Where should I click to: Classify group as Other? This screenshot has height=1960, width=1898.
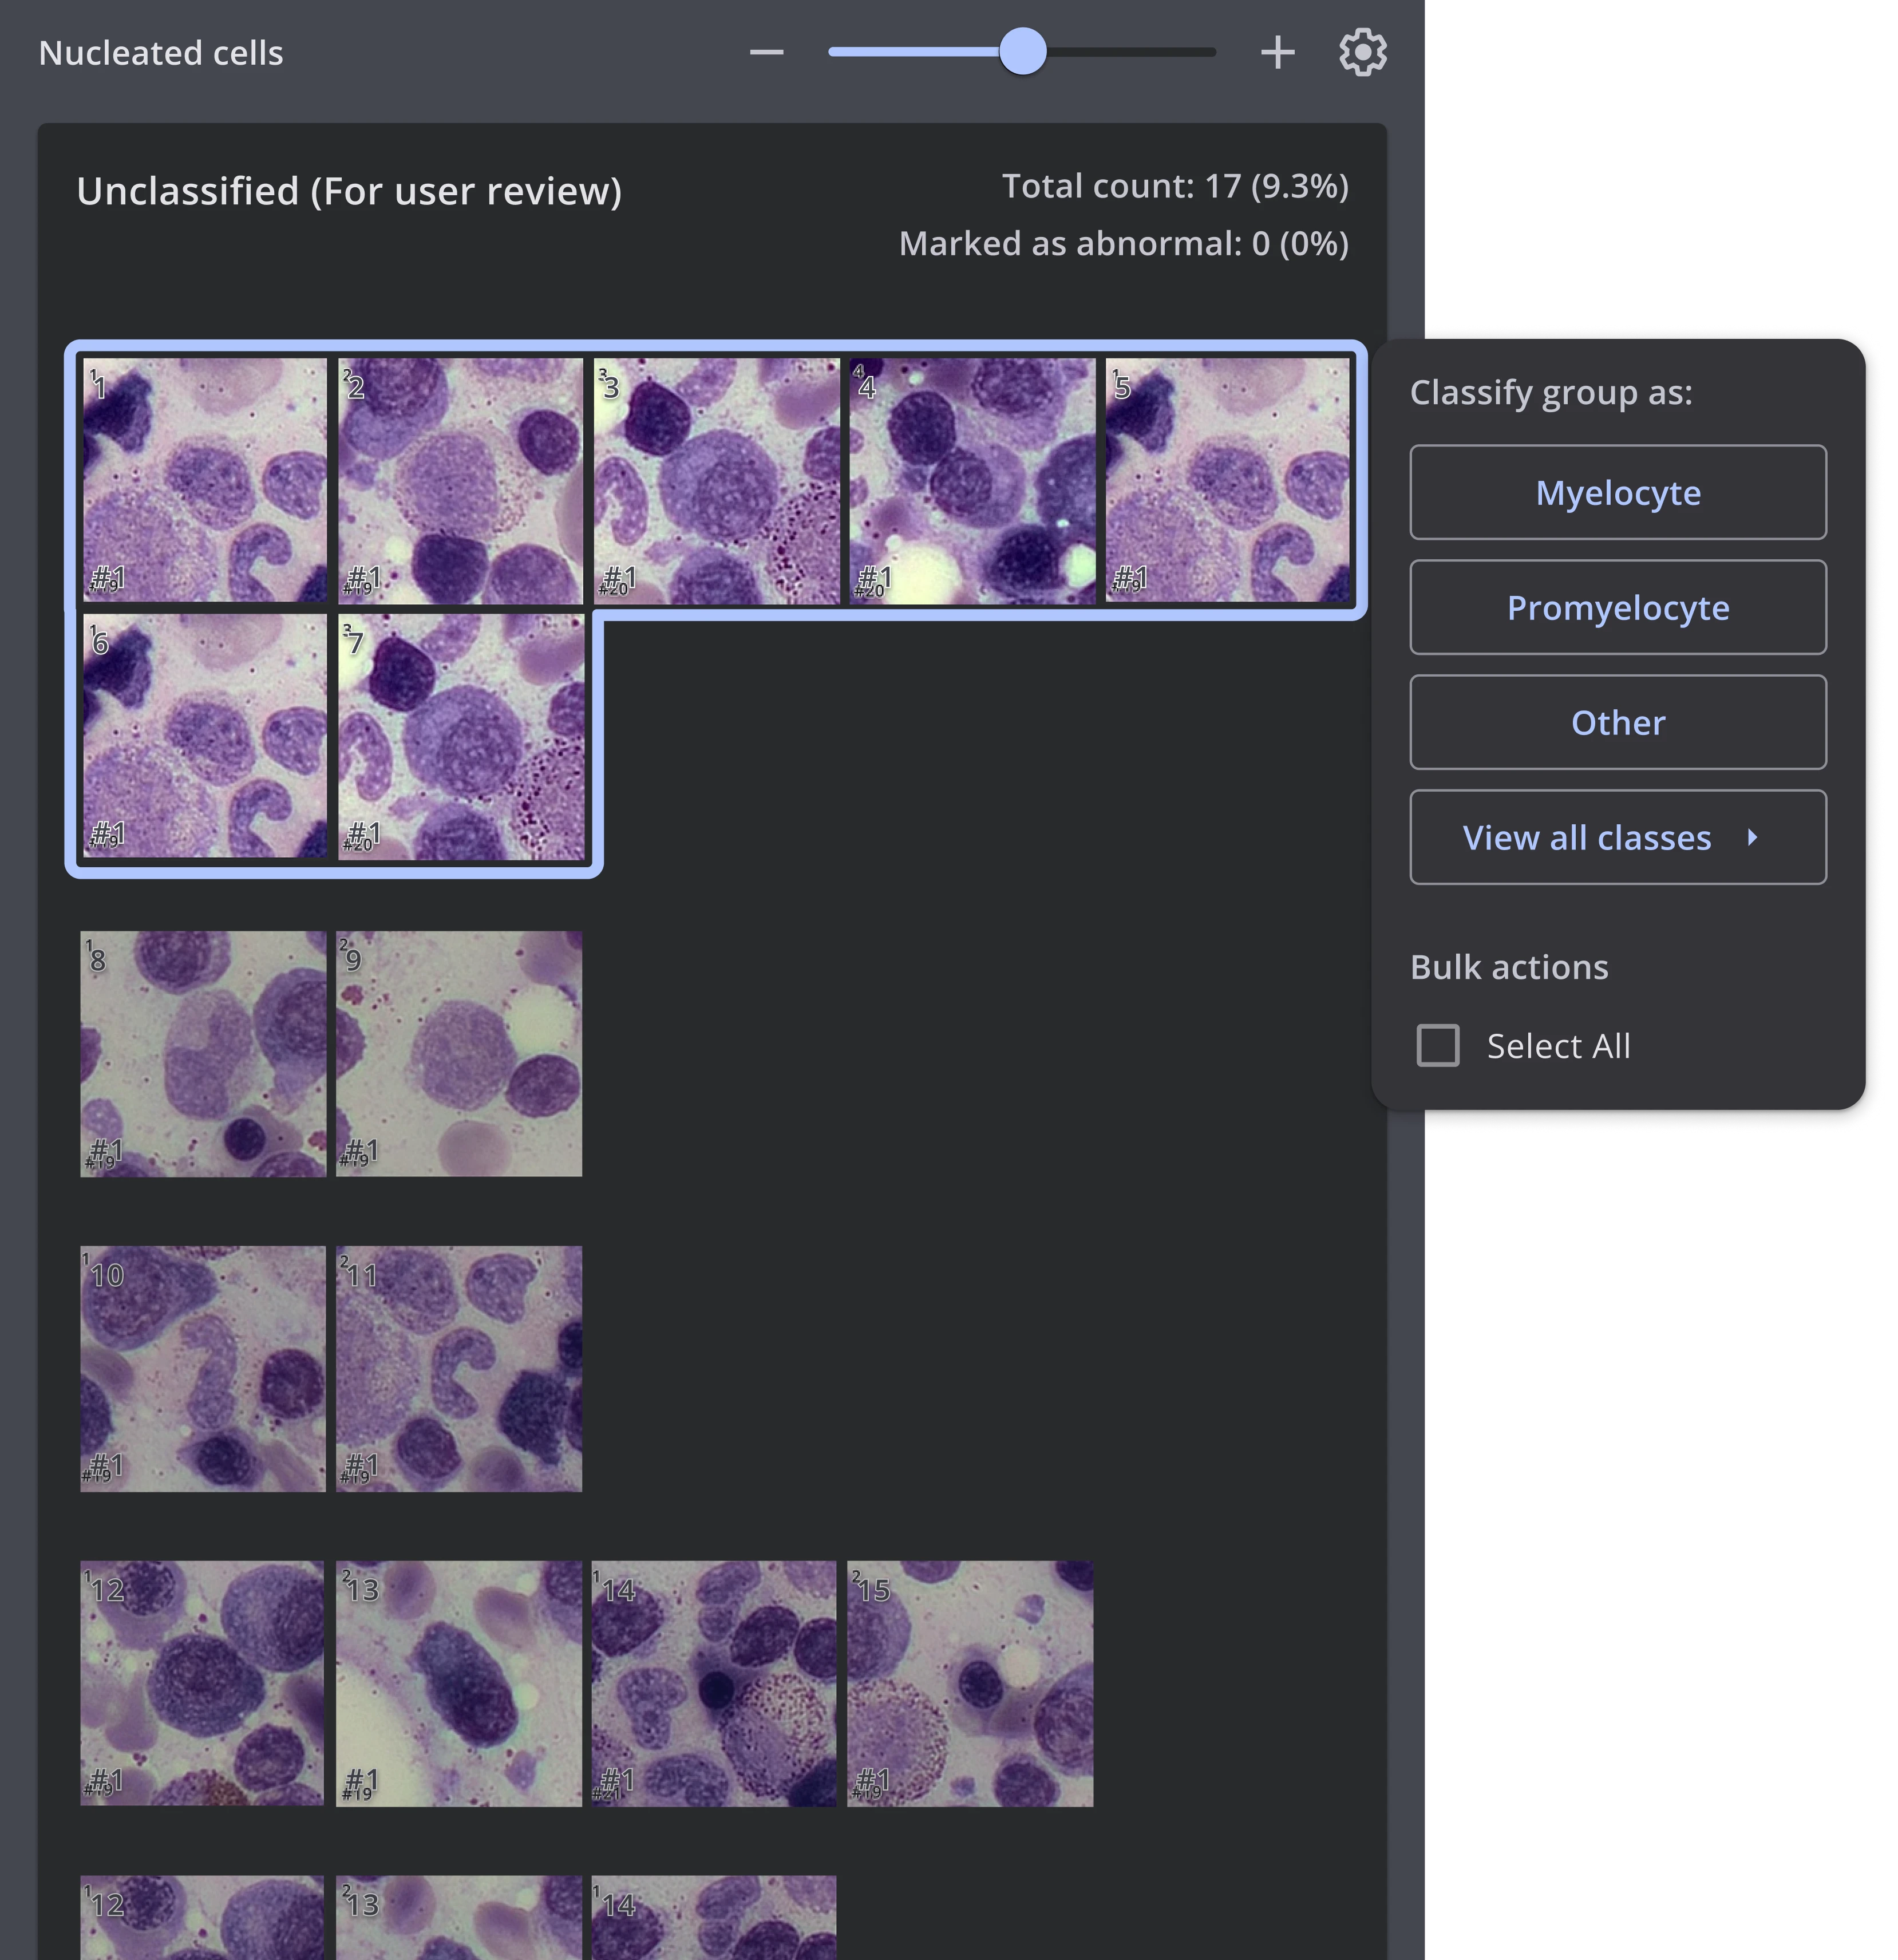click(1617, 722)
